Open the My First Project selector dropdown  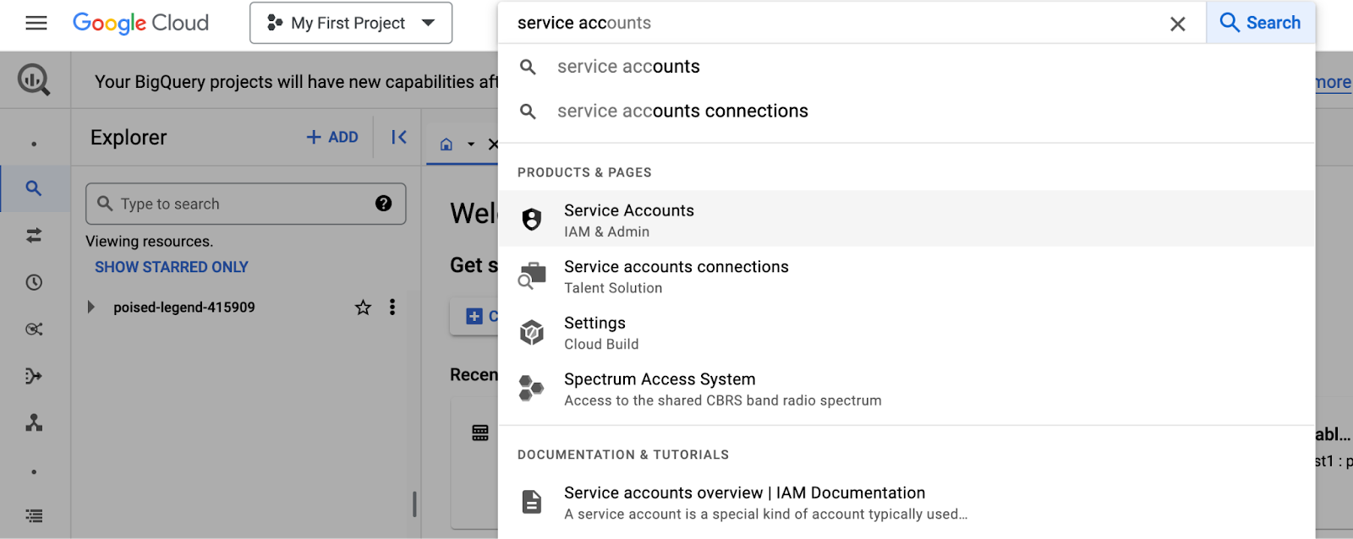click(x=350, y=23)
